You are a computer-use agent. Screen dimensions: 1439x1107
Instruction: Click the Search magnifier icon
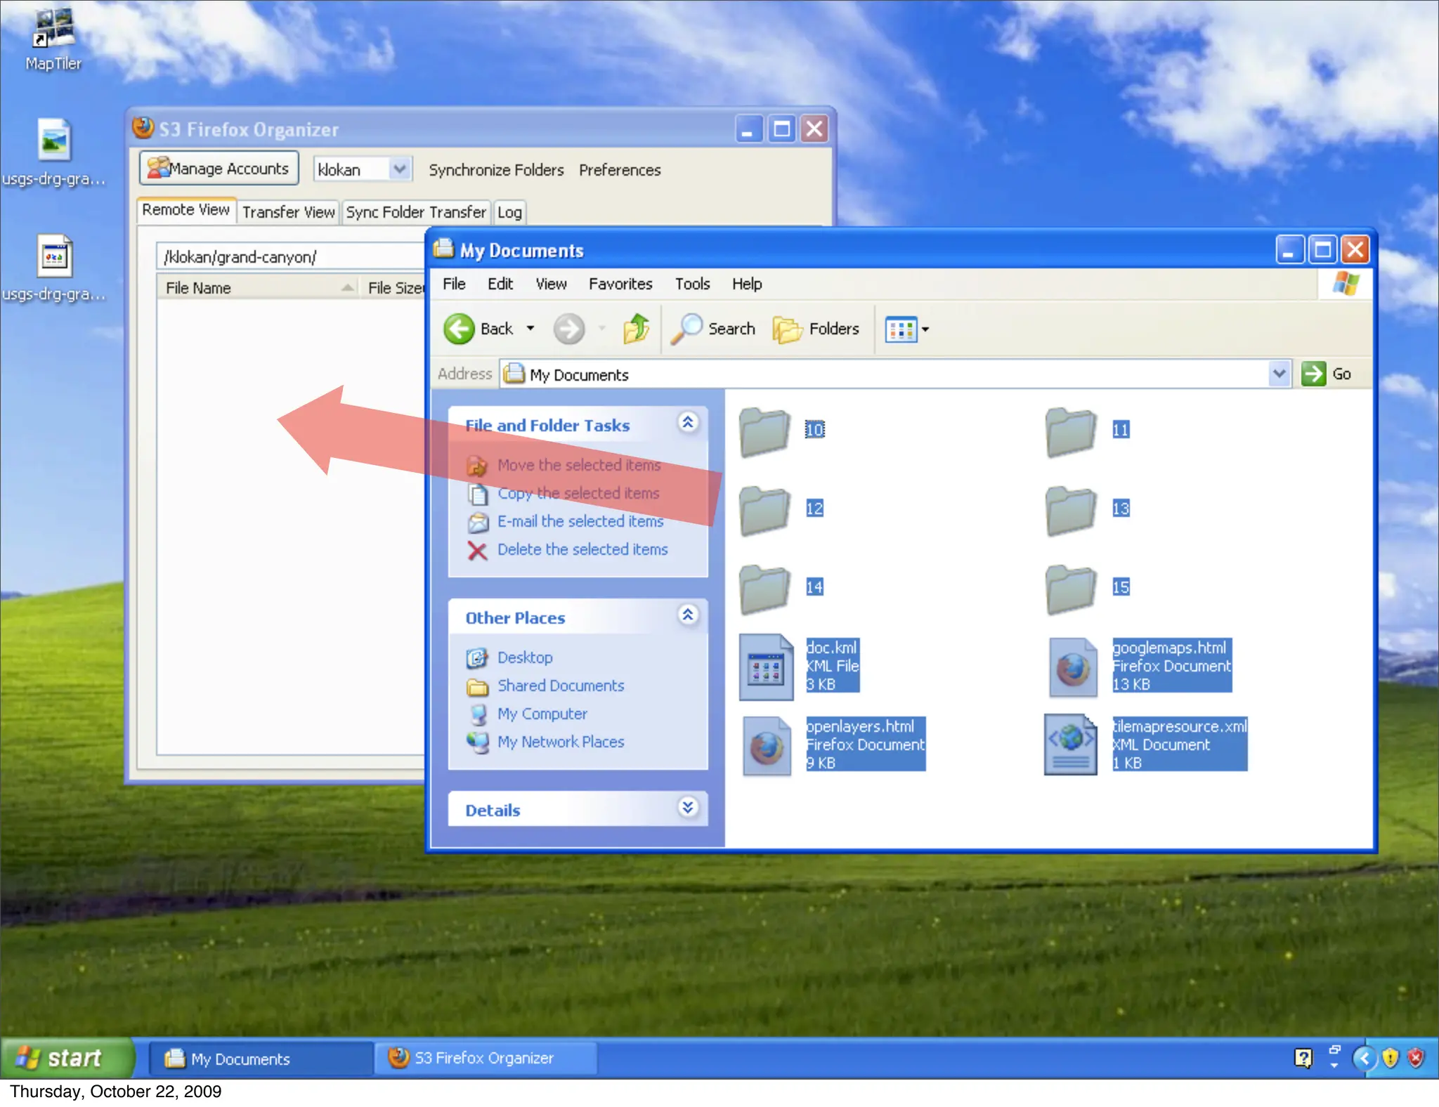tap(686, 329)
